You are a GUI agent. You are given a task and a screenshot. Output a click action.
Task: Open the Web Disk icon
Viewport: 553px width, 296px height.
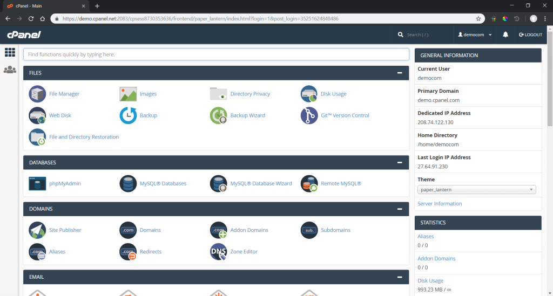pos(37,115)
